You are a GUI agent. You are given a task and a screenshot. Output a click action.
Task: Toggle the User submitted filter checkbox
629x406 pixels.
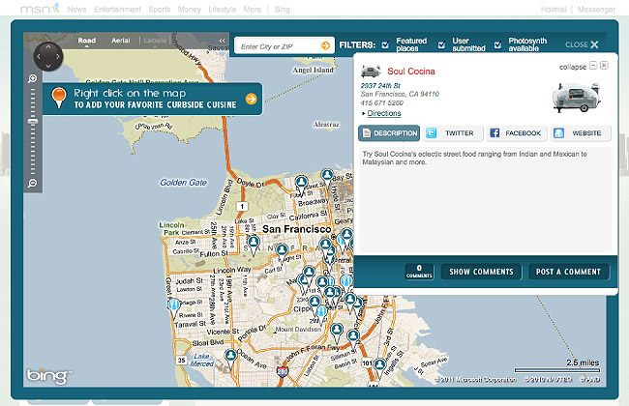pos(441,44)
